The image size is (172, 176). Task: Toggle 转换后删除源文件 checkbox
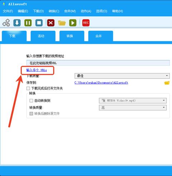(31, 114)
